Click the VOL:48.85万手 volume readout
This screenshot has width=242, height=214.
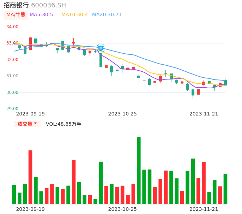click(x=63, y=124)
